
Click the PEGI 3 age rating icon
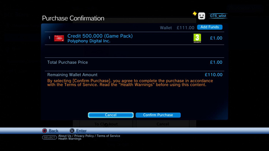(x=197, y=38)
